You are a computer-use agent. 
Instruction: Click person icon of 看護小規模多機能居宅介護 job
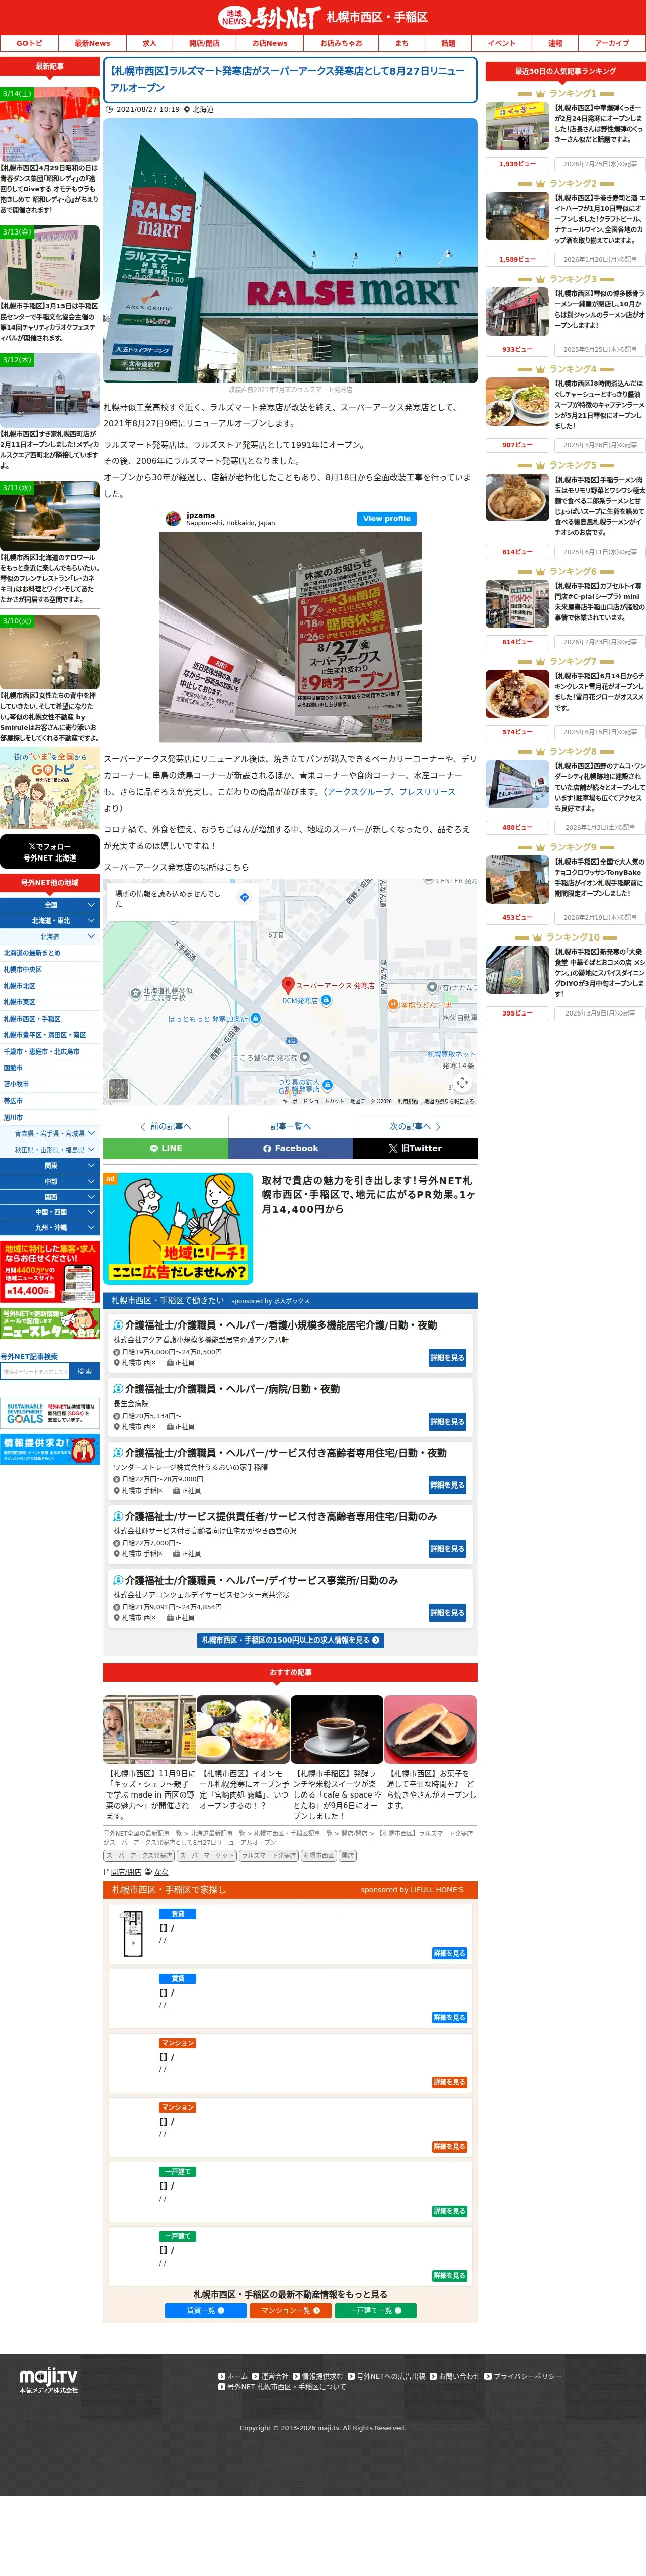[118, 1325]
